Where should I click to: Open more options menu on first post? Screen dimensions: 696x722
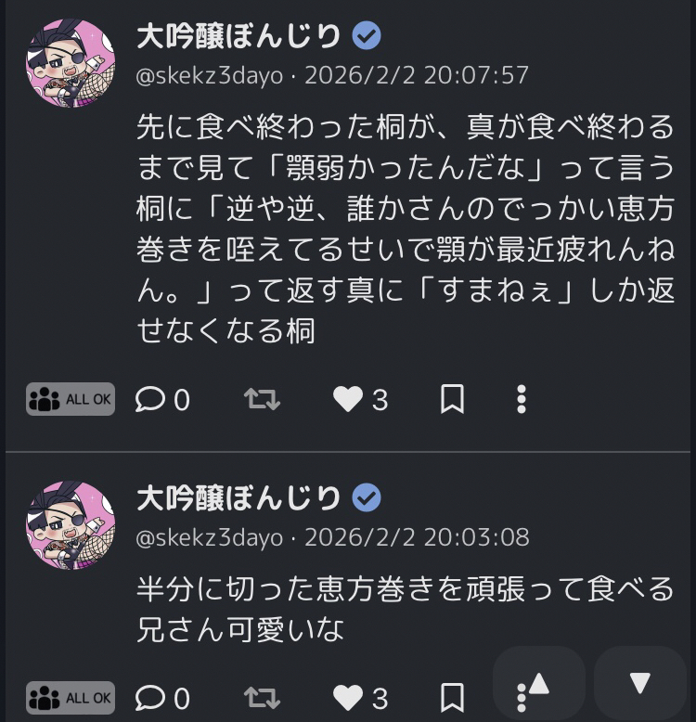pos(522,399)
